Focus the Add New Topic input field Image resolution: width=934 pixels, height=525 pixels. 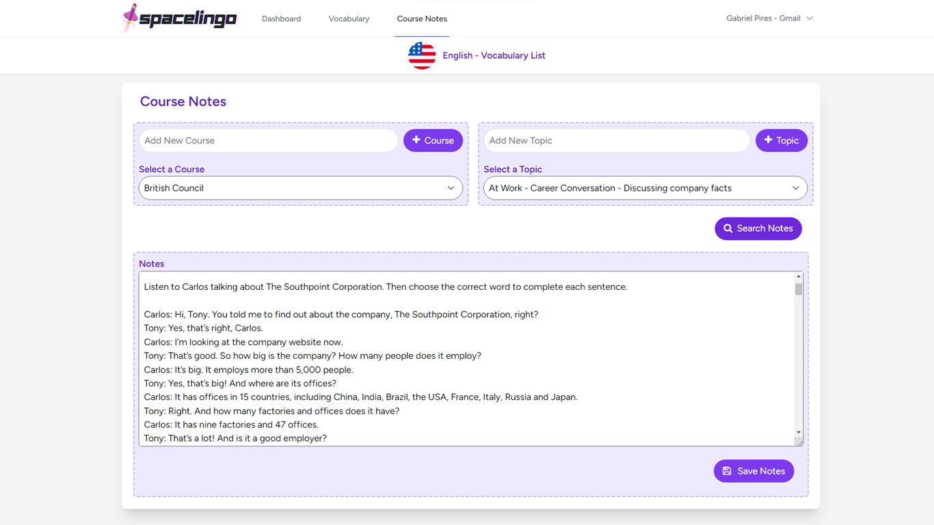pyautogui.click(x=616, y=140)
